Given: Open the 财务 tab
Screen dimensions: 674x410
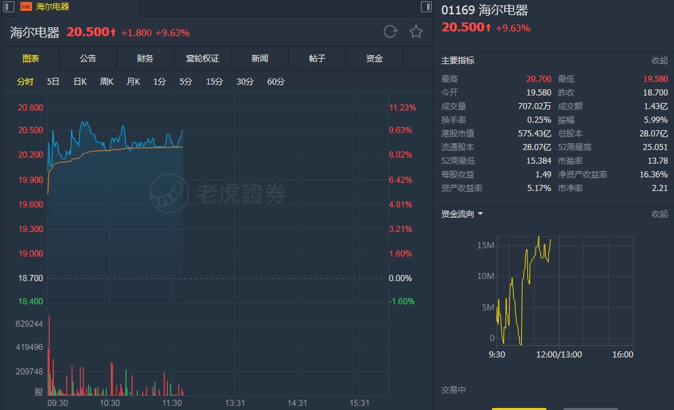Looking at the screenshot, I should point(145,59).
